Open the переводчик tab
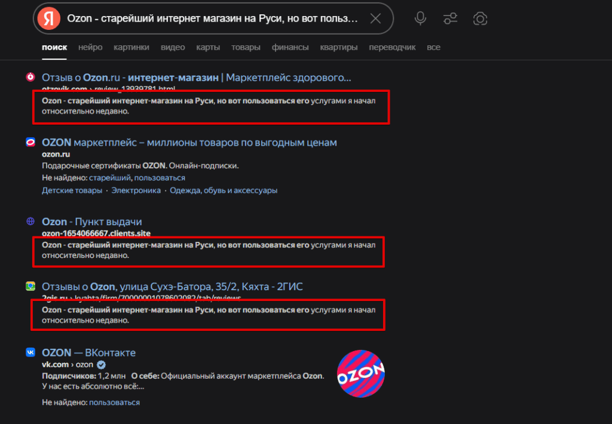Image resolution: width=612 pixels, height=424 pixels. pyautogui.click(x=392, y=47)
